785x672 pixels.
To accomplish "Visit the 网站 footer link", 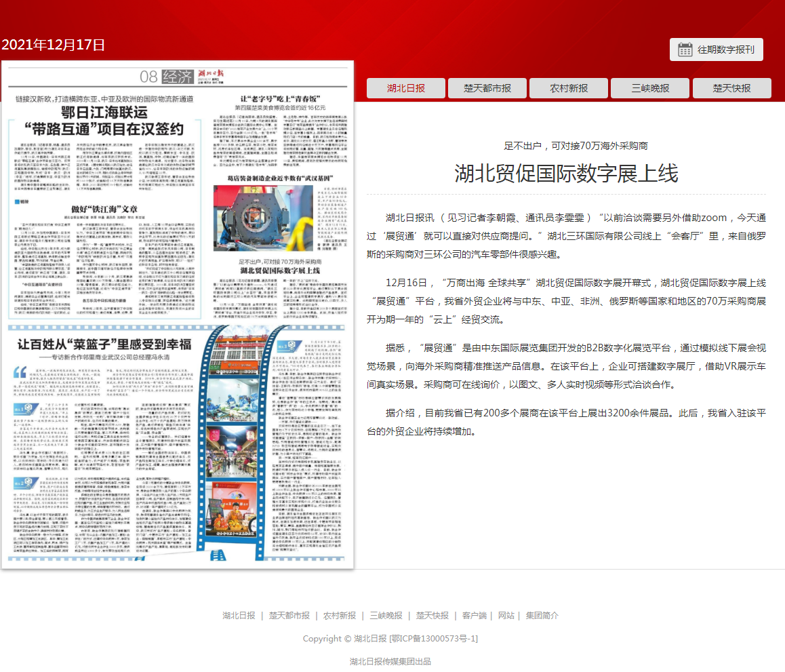I will point(506,616).
